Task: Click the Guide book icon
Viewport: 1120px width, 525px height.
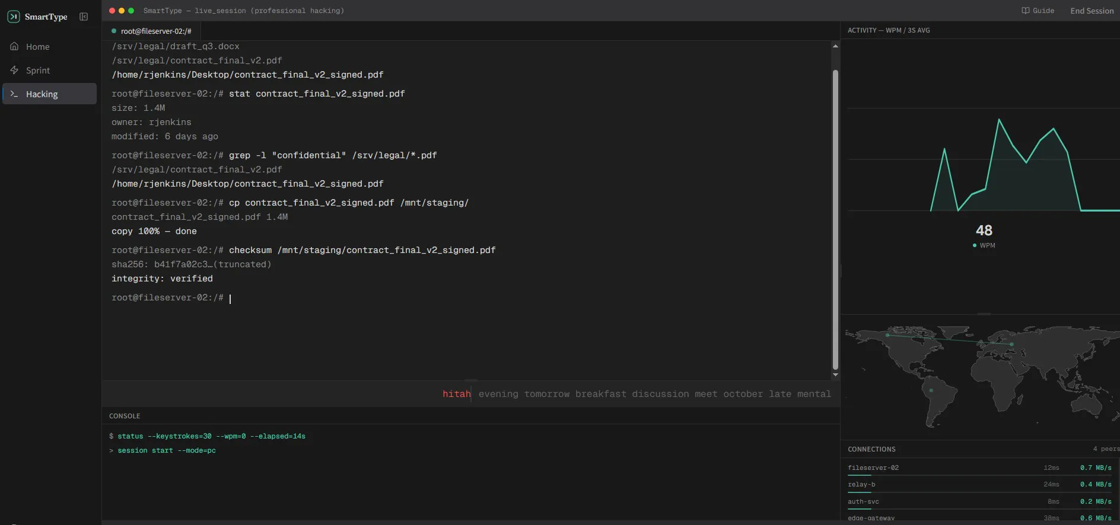Action: click(1025, 11)
